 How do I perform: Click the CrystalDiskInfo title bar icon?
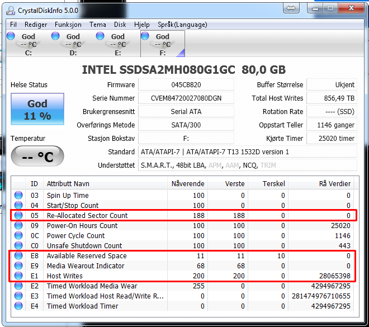pos(11,11)
